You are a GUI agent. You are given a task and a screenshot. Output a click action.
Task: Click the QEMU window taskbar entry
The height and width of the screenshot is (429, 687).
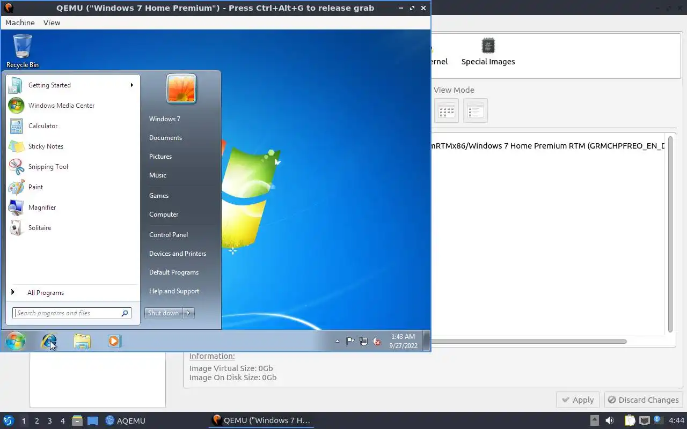[x=261, y=420]
